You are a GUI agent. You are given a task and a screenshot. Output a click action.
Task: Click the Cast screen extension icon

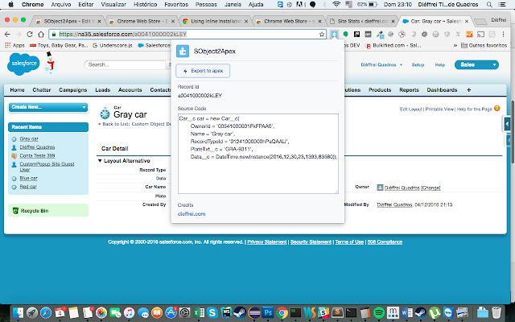481,34
